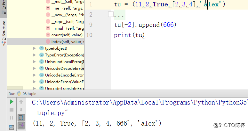The image size is (248, 131).
Task: Click the Python35 interpreter path output line
Action: click(x=140, y=103)
